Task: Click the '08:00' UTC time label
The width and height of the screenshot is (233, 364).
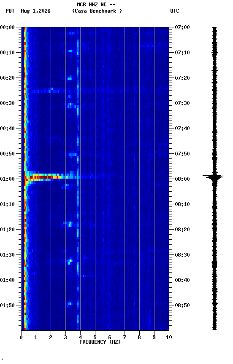Action: point(182,179)
